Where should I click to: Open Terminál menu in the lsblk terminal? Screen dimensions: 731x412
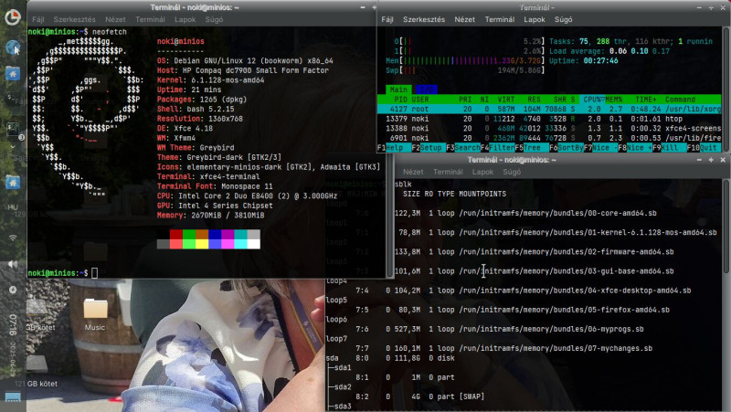click(448, 172)
